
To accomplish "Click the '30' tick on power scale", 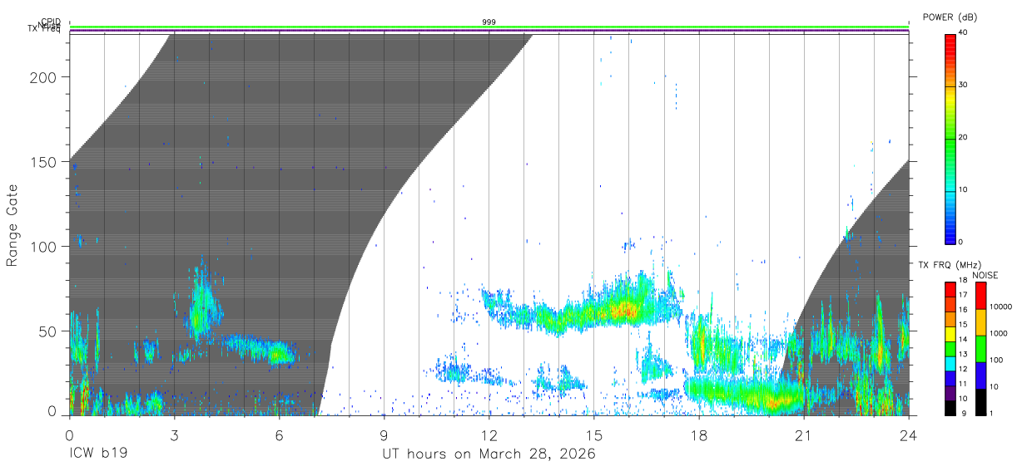I will (x=964, y=85).
